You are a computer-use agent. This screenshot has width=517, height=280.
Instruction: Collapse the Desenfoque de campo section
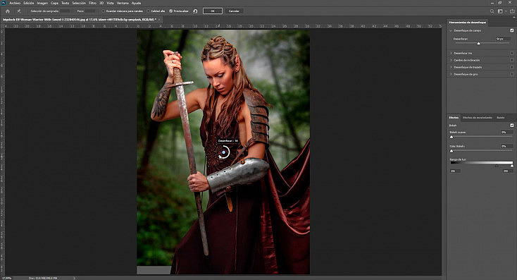pyautogui.click(x=451, y=31)
